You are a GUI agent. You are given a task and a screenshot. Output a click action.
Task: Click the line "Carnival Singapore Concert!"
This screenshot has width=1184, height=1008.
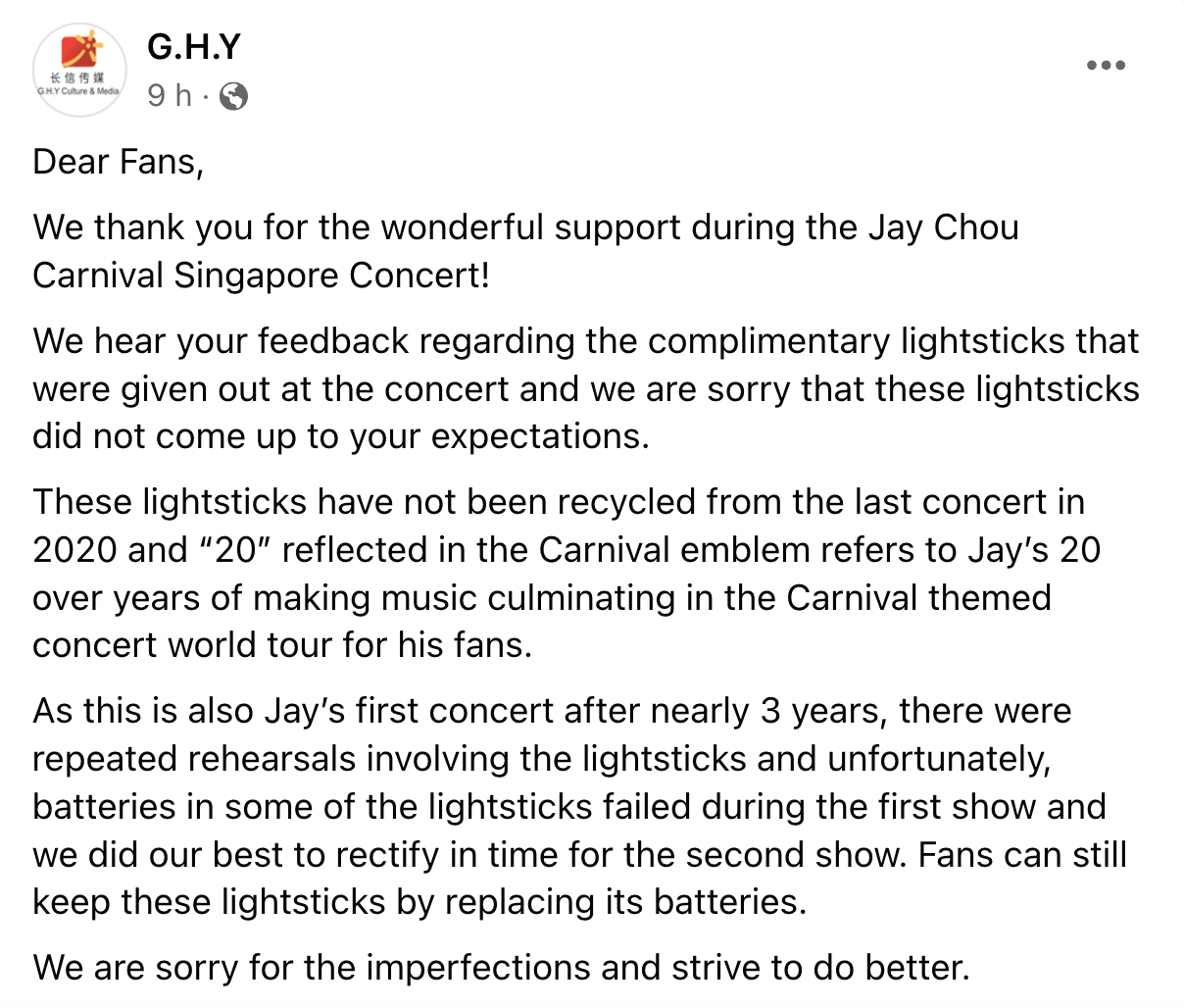[261, 276]
